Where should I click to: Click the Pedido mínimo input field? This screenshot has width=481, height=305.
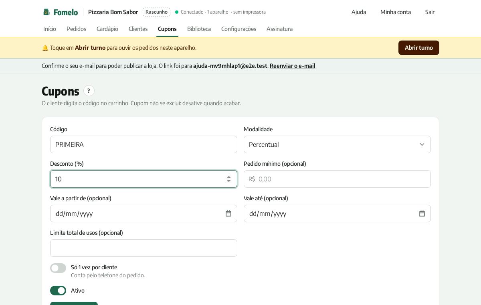337,179
